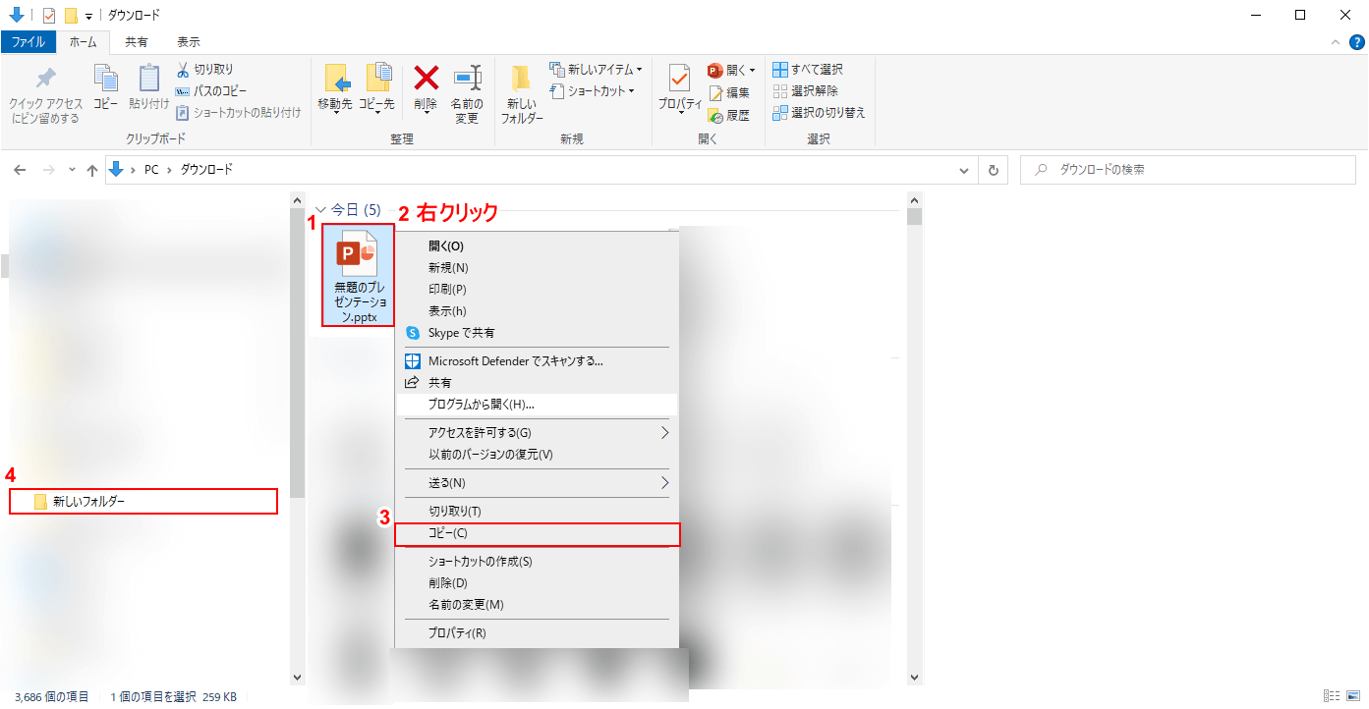Collapse the 今日 (5) group
This screenshot has height=709, width=1369.
pyautogui.click(x=320, y=210)
